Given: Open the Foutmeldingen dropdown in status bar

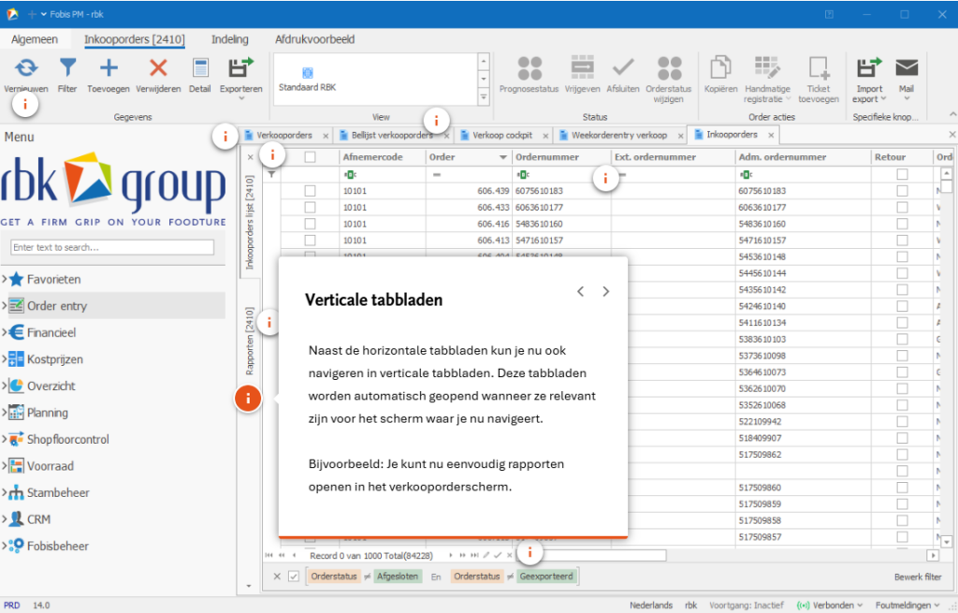Looking at the screenshot, I should [913, 606].
